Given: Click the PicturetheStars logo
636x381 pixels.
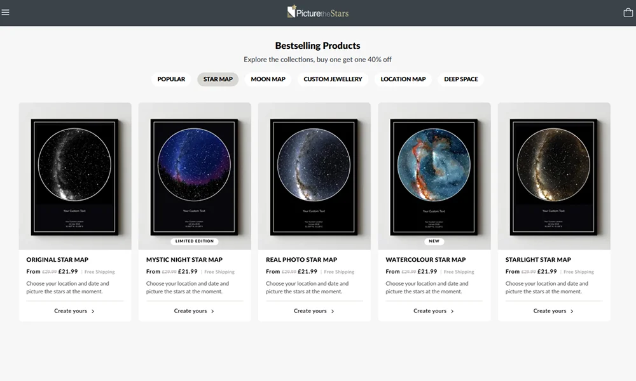Looking at the screenshot, I should (x=317, y=12).
